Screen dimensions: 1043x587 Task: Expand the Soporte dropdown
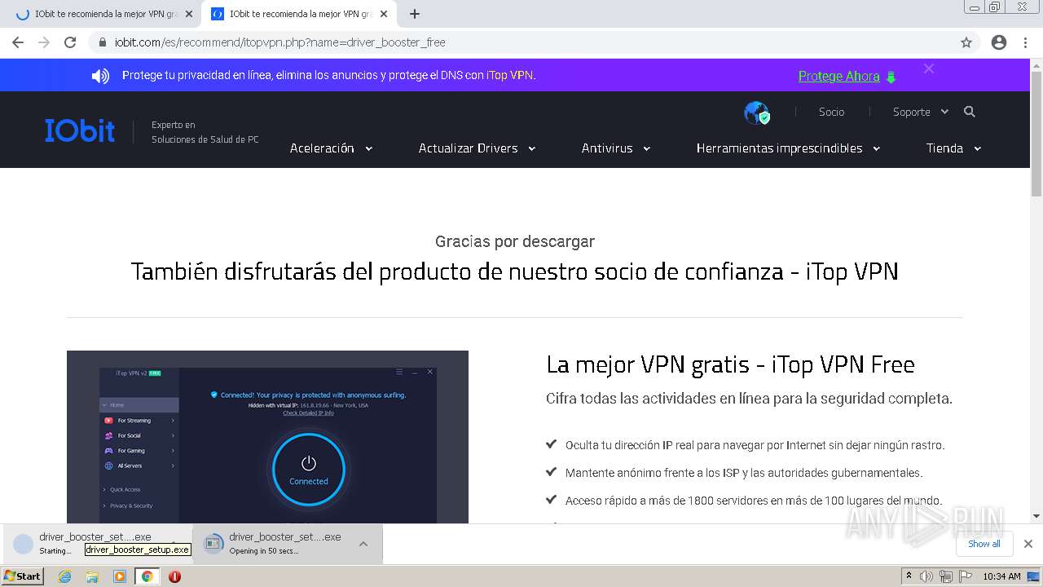[920, 112]
